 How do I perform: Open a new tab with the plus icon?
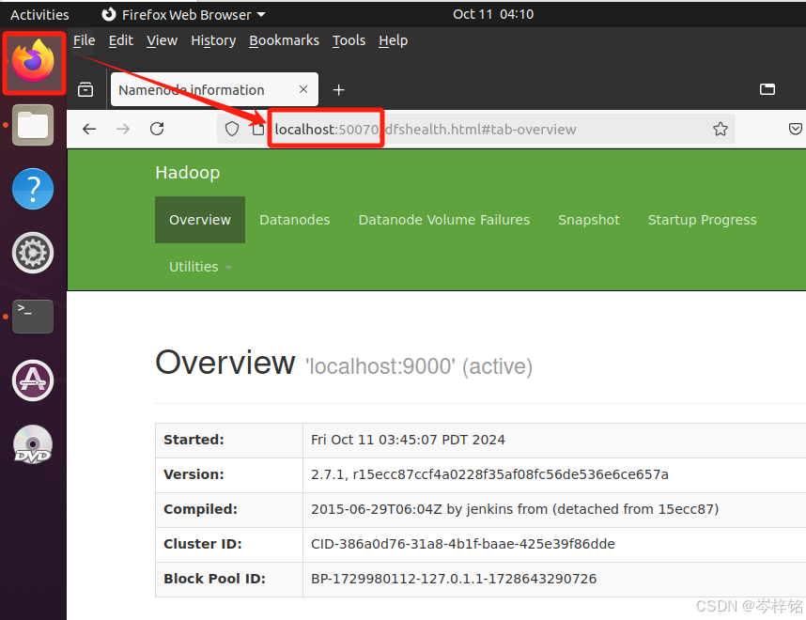point(338,90)
